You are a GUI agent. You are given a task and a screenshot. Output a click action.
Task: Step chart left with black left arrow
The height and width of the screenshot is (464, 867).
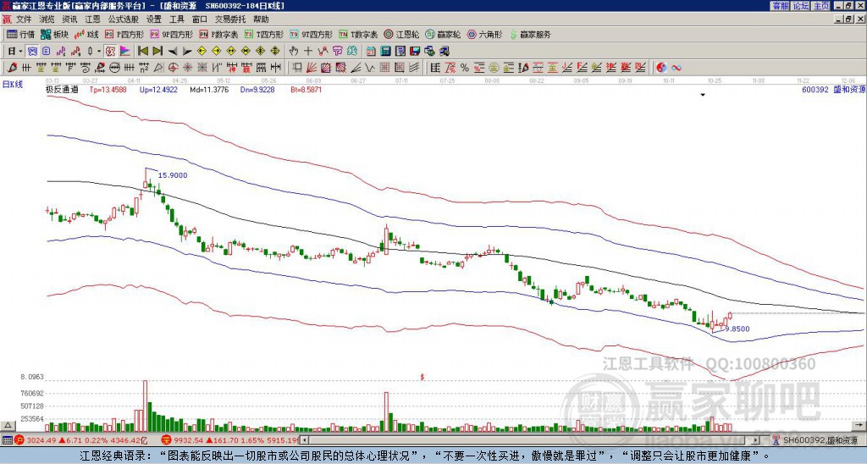173,52
